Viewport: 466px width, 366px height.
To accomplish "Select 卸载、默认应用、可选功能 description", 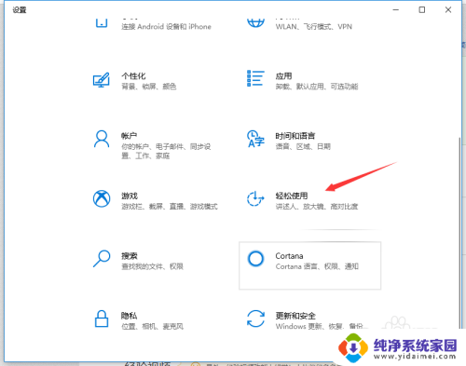I will pyautogui.click(x=317, y=87).
